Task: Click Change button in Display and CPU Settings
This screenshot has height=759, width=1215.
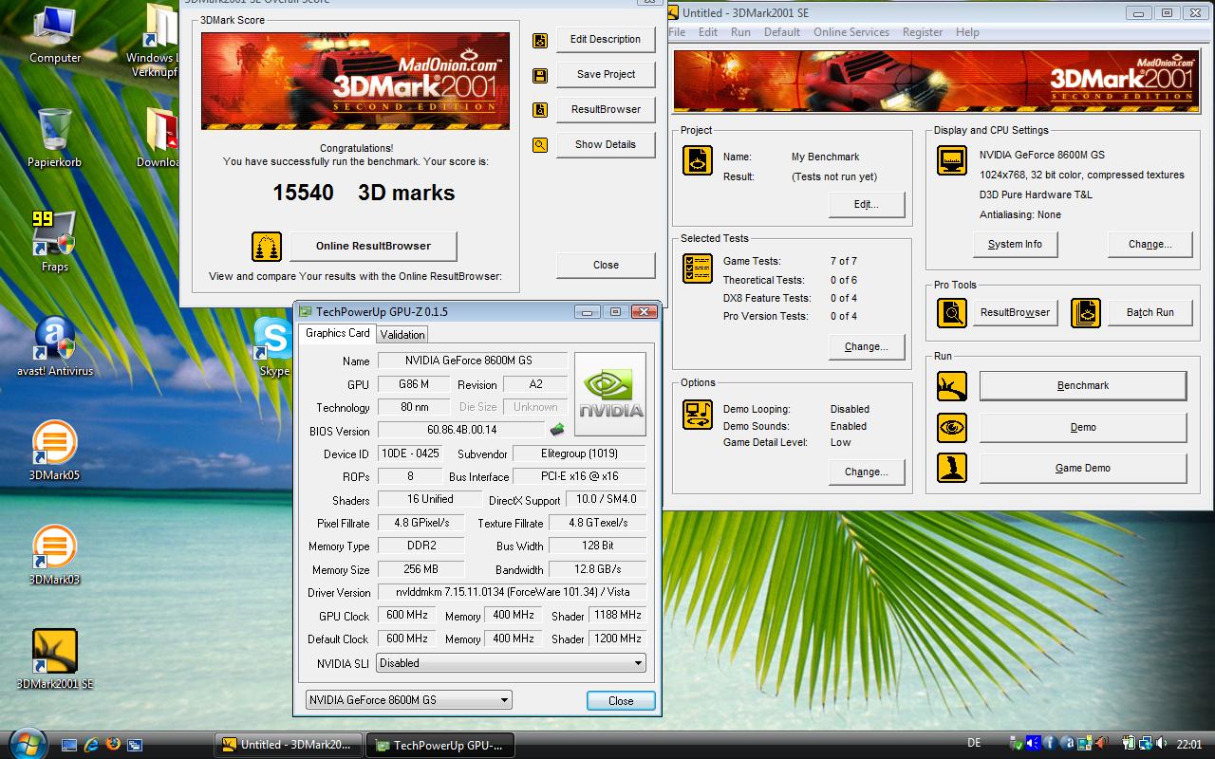Action: [x=1150, y=245]
